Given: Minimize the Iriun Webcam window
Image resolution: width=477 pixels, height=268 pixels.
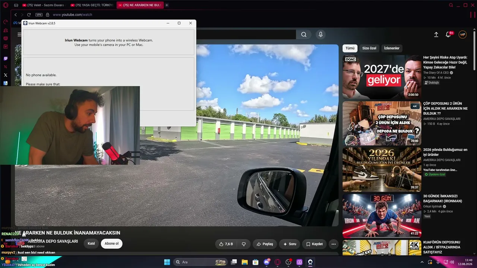Looking at the screenshot, I should (168, 23).
